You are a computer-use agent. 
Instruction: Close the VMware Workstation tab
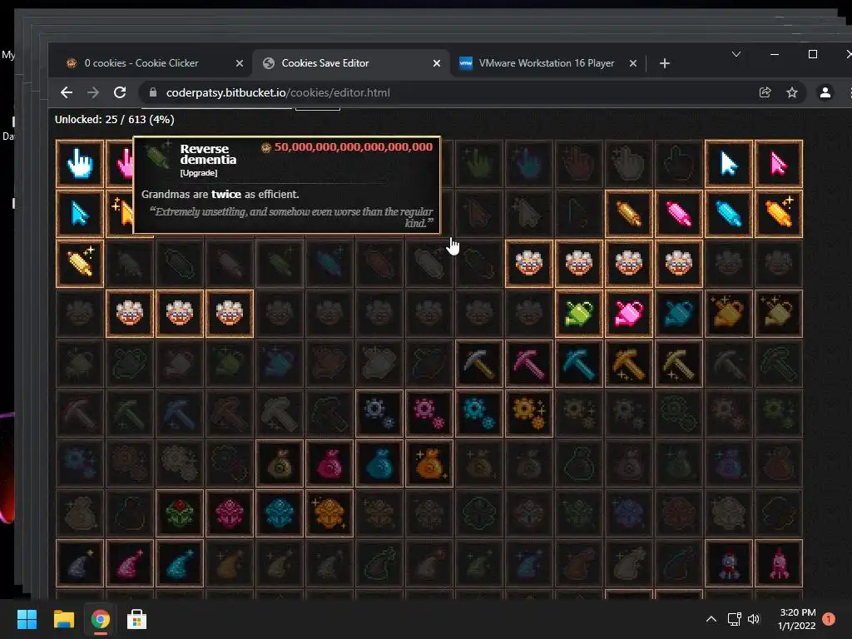(x=633, y=63)
